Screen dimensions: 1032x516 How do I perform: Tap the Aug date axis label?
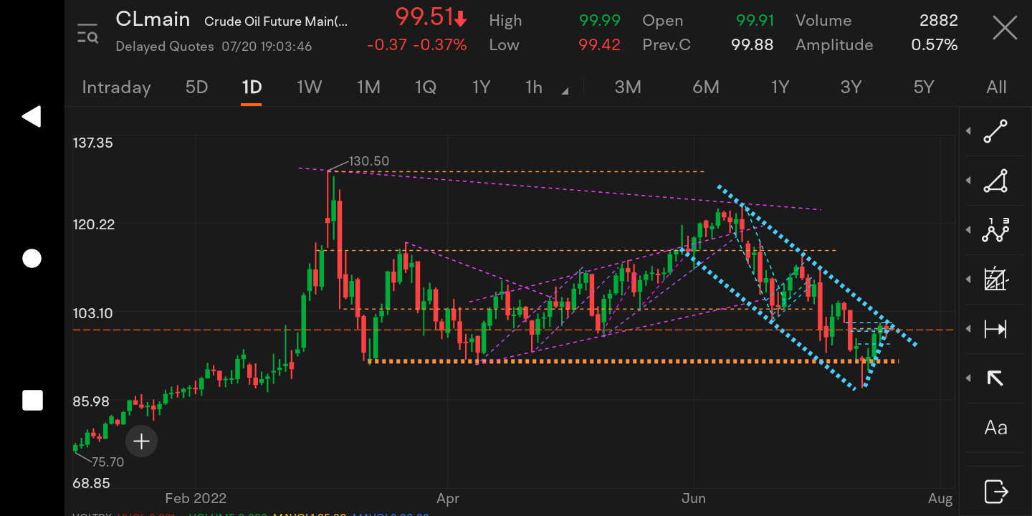click(x=940, y=499)
